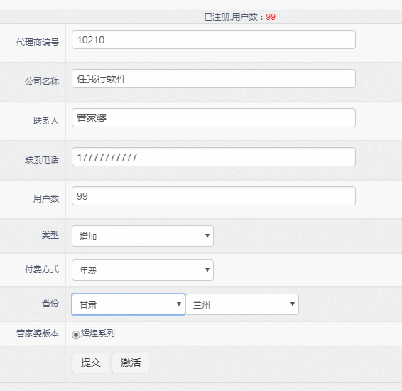402x391 pixels.
Task: Select the 联系电话 phone number field
Action: coord(214,157)
